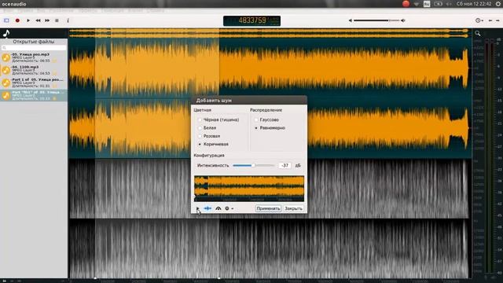This screenshot has width=503, height=283.
Task: Select the file Part 1 of 05. Улица роз
Action: click(34, 83)
